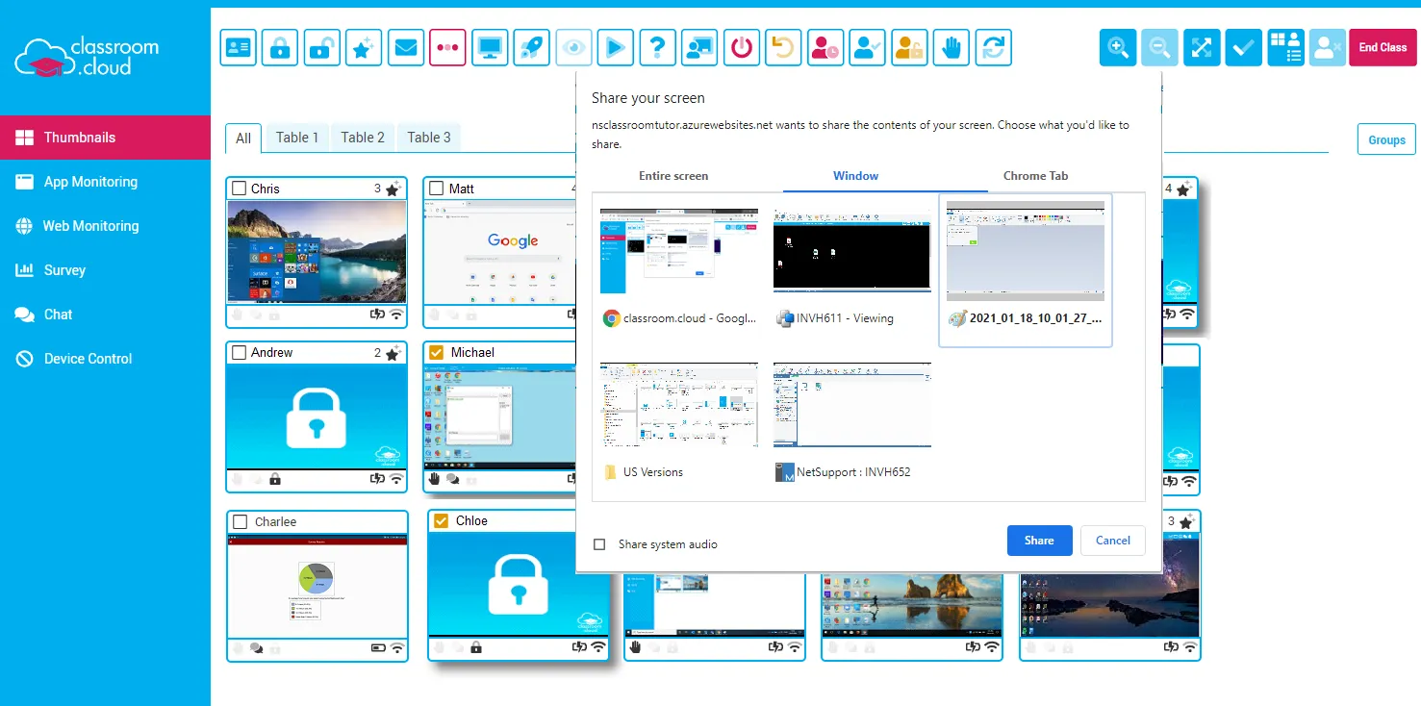Enable Share system audio
This screenshot has width=1421, height=706.
(x=599, y=543)
